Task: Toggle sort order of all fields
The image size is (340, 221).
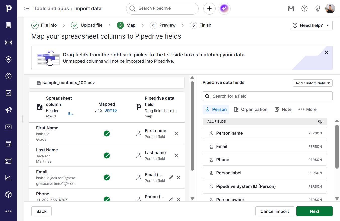Action: [x=320, y=122]
